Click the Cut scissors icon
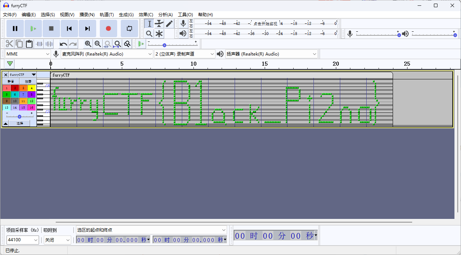The image size is (461, 255). pyautogui.click(x=9, y=44)
